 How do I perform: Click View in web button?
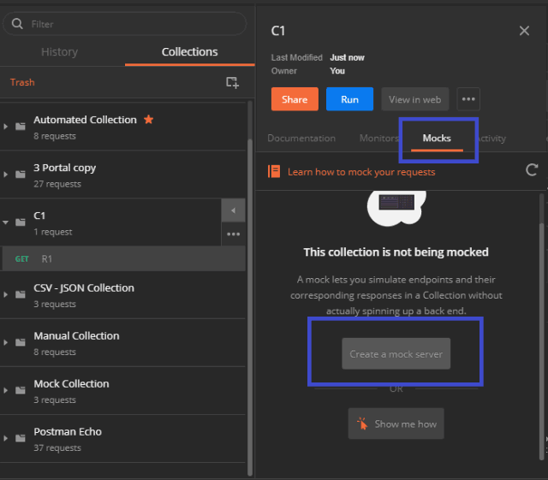click(414, 99)
